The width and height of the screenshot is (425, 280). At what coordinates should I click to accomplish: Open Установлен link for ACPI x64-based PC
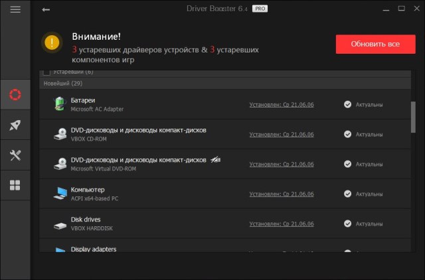[x=281, y=194]
